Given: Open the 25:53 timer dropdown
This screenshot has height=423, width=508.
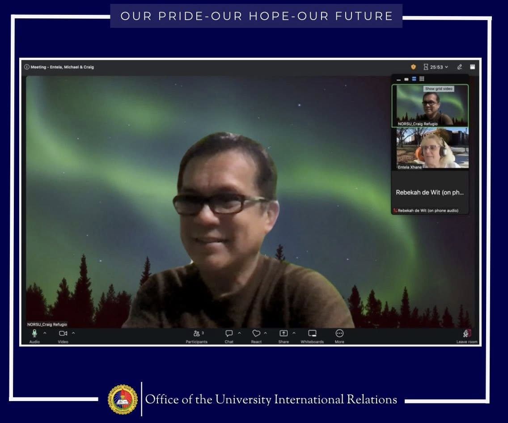Looking at the screenshot, I should click(436, 67).
